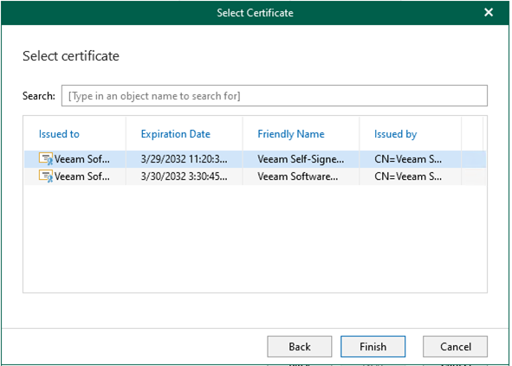
Task: Click the Finish button
Action: point(373,346)
